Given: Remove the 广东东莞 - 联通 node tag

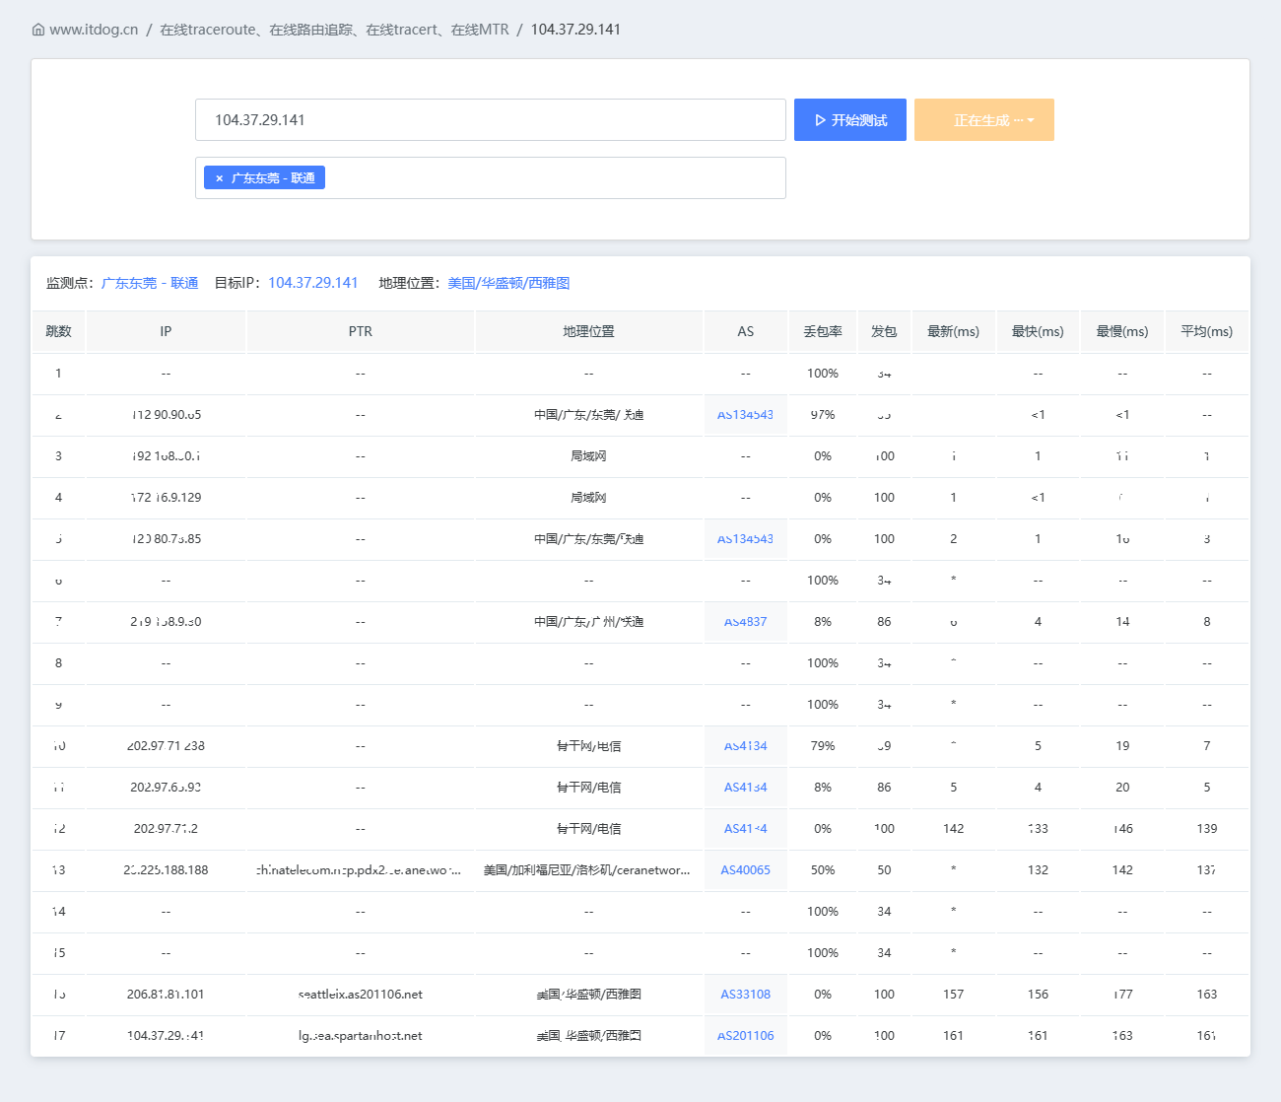Looking at the screenshot, I should click(219, 178).
